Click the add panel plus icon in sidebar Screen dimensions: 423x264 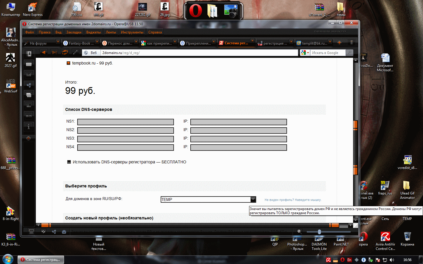(28, 138)
